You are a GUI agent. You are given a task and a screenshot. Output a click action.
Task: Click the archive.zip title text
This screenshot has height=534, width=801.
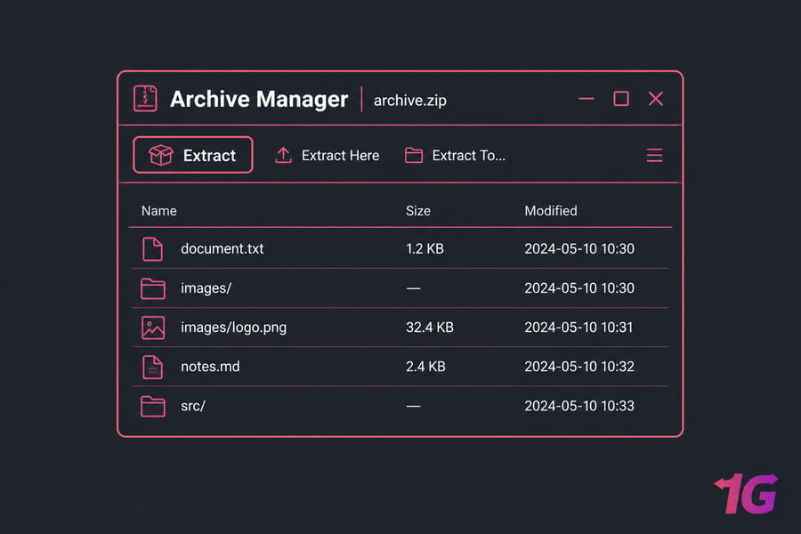click(409, 101)
